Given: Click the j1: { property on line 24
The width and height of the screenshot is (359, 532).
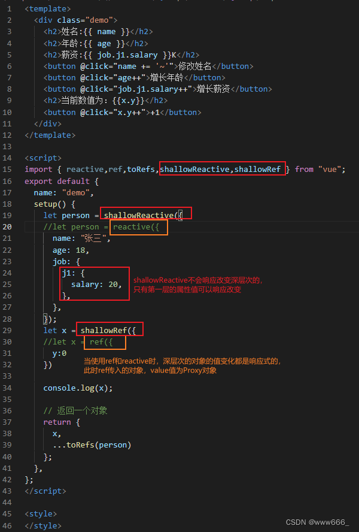Looking at the screenshot, I should pos(73,273).
